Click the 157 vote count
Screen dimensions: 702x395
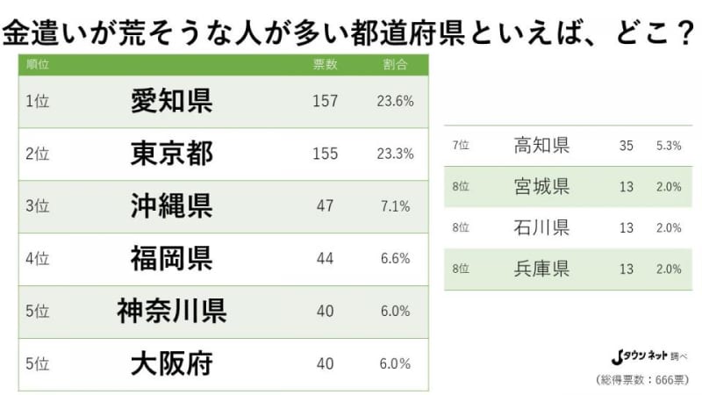click(x=325, y=101)
